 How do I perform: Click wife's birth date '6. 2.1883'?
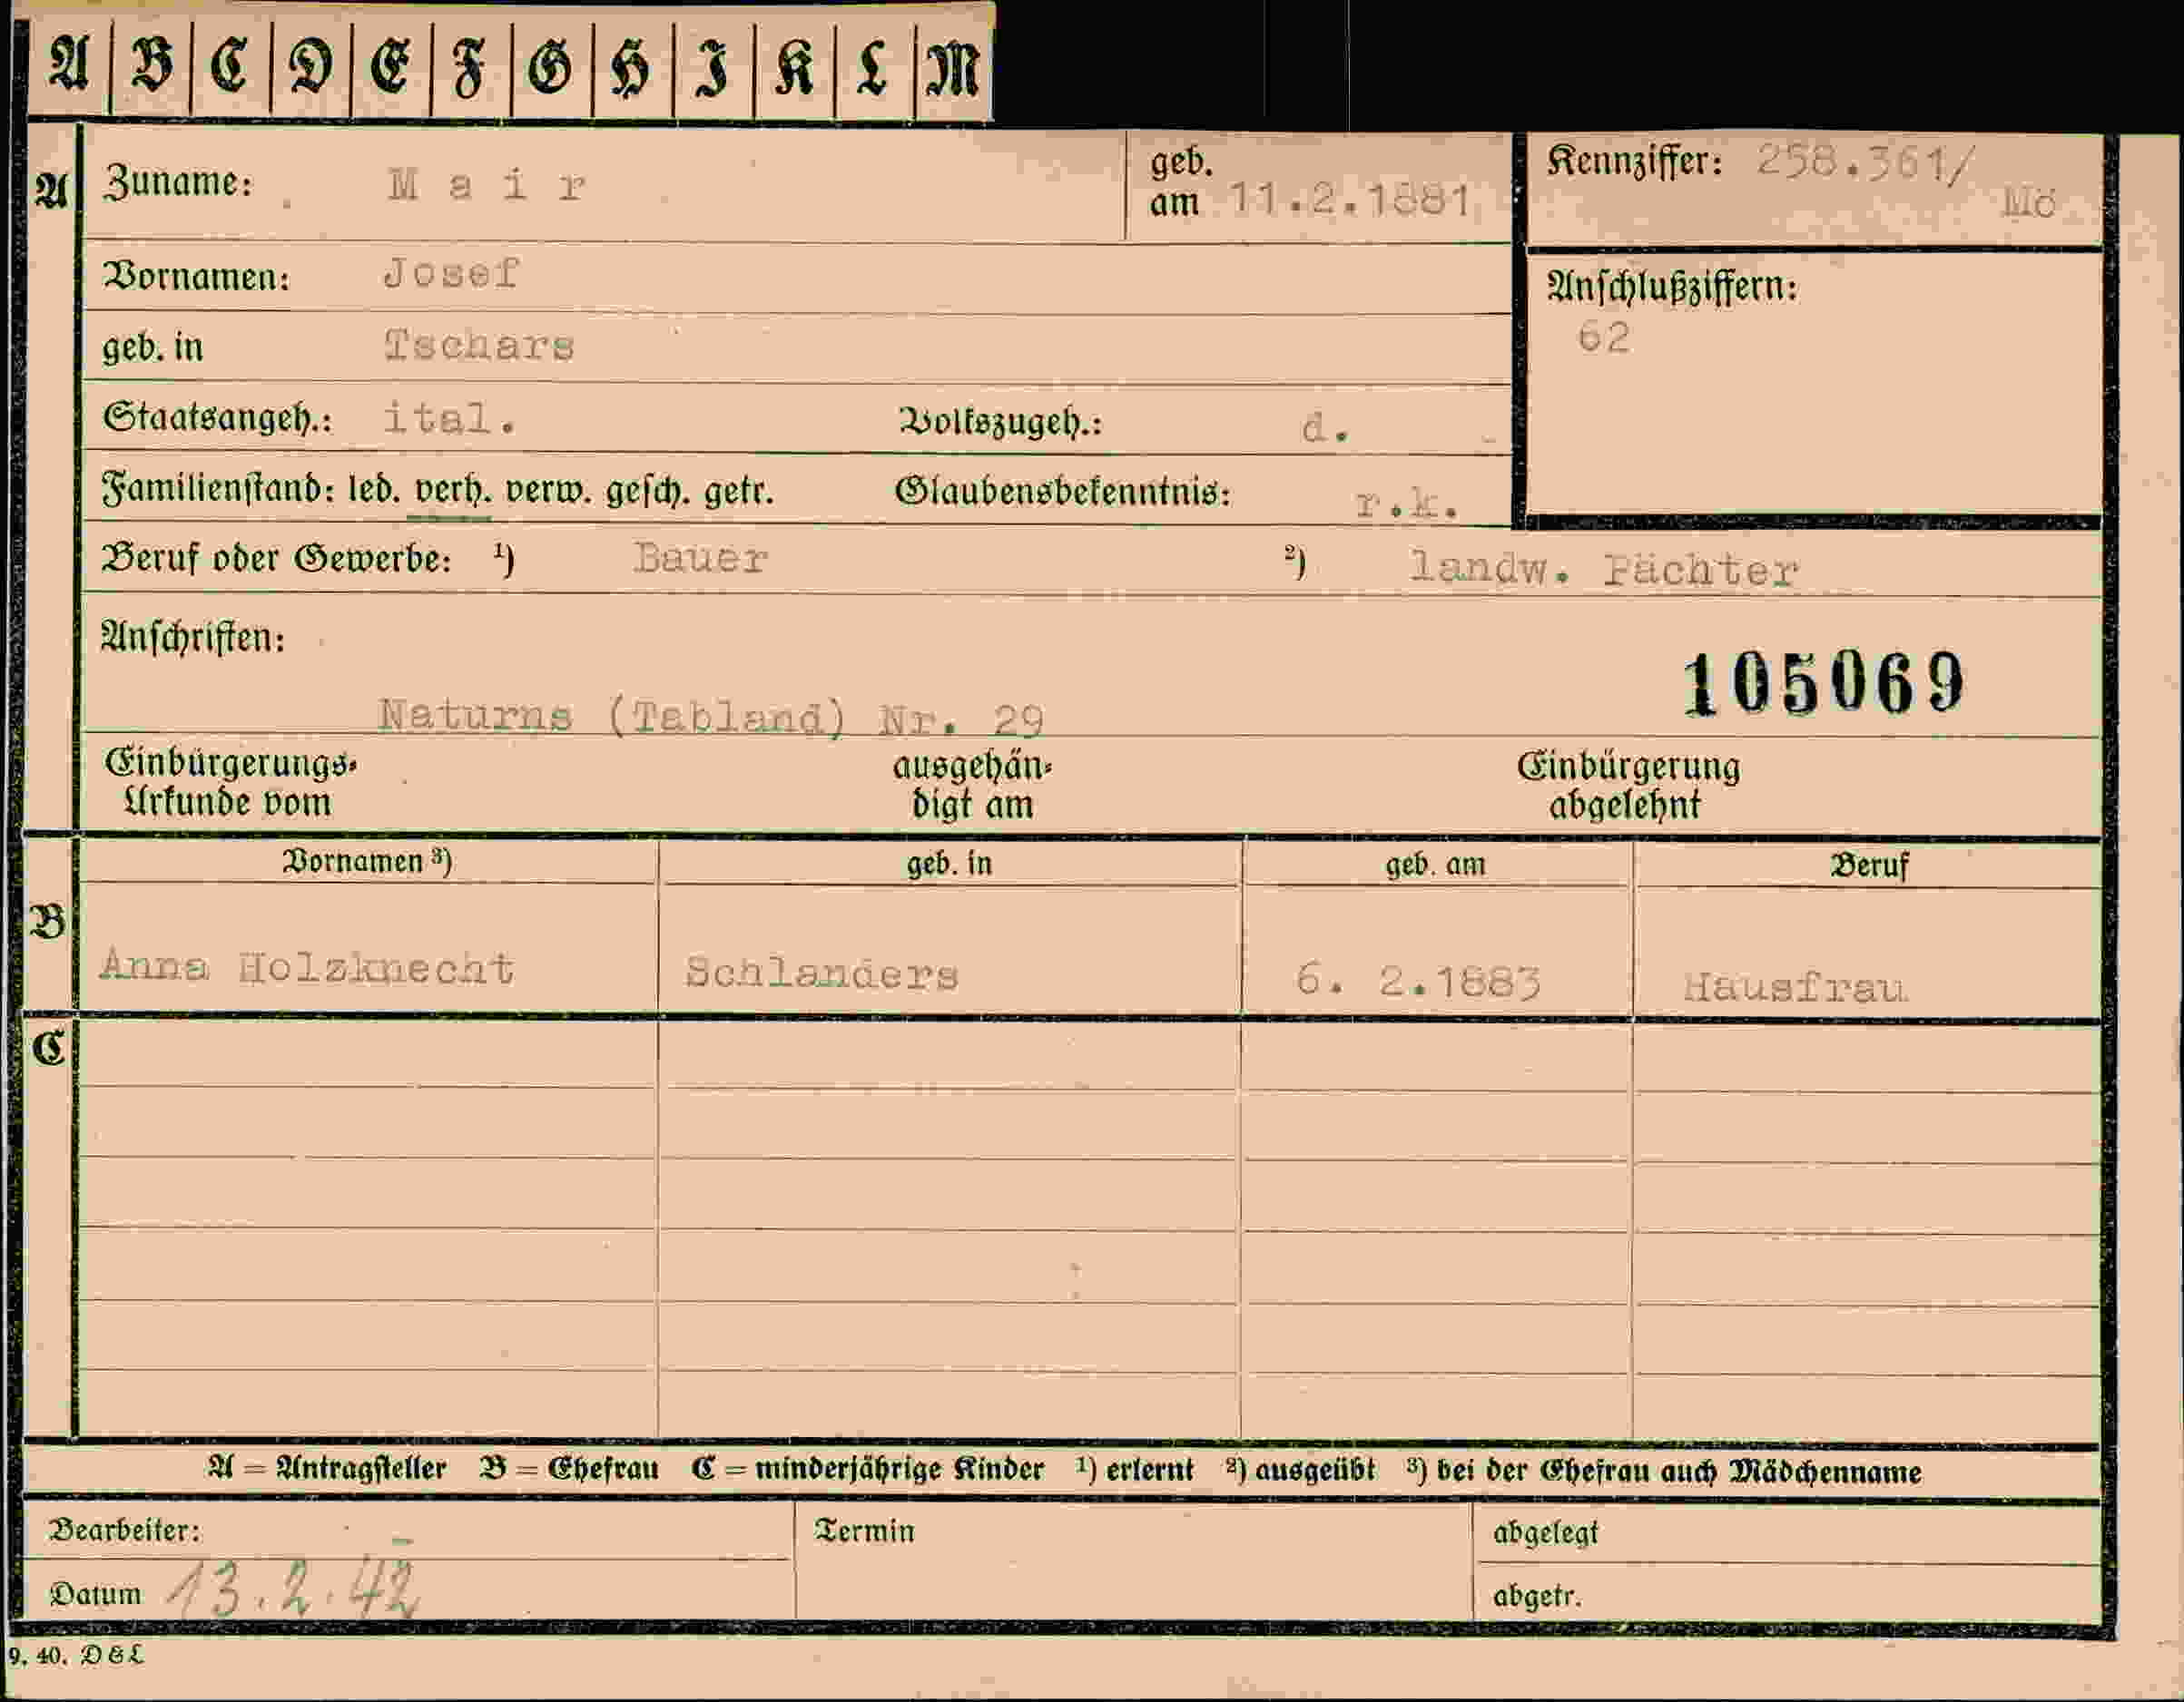point(1417,982)
